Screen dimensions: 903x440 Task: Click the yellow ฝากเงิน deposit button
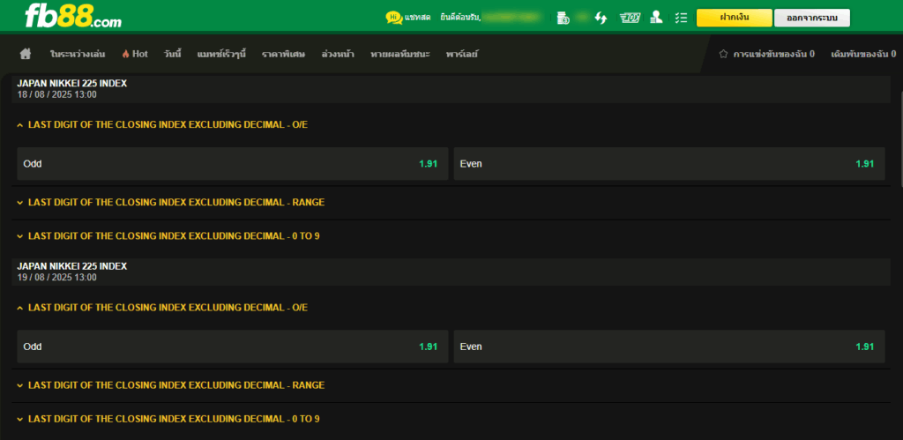(x=735, y=18)
